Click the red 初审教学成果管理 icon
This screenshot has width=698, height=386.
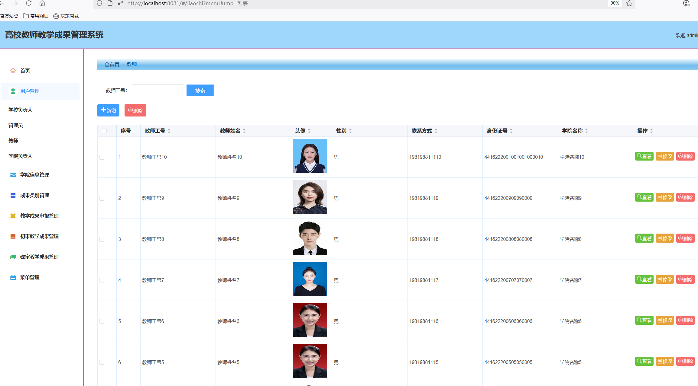(x=13, y=237)
